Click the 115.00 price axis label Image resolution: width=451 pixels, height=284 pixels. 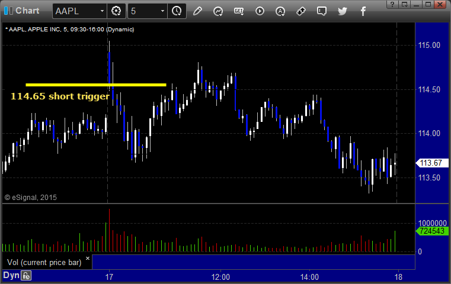[429, 45]
